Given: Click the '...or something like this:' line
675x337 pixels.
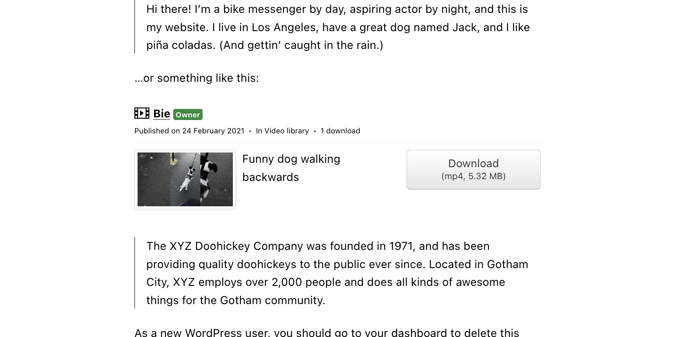Looking at the screenshot, I should (197, 78).
